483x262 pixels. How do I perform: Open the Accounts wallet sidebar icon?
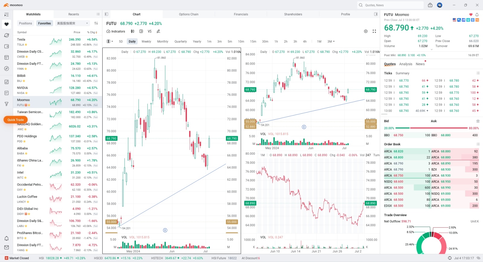click(x=6, y=47)
